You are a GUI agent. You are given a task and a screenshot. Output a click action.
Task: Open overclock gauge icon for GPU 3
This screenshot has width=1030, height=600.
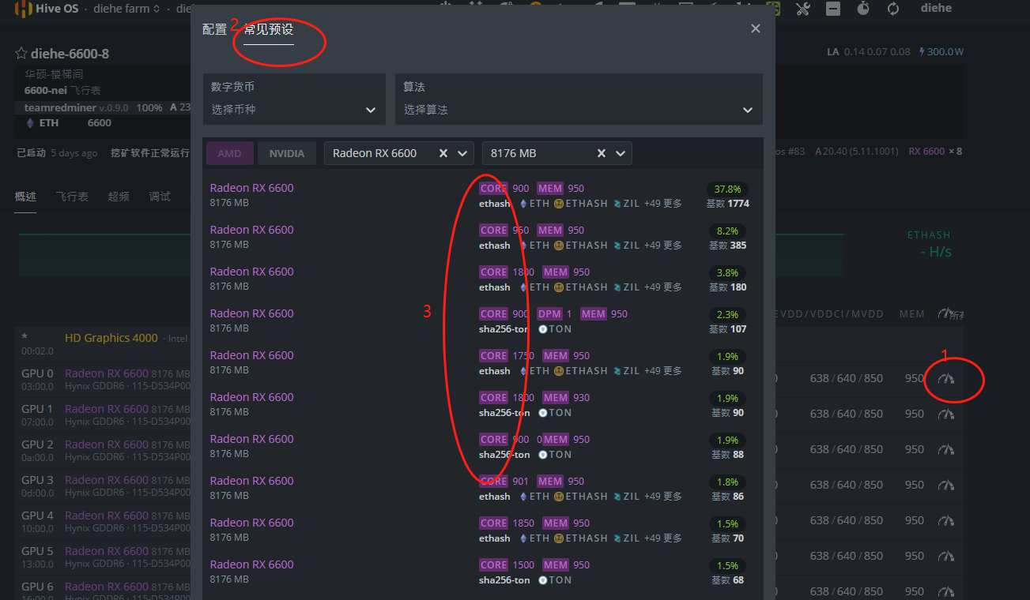946,486
